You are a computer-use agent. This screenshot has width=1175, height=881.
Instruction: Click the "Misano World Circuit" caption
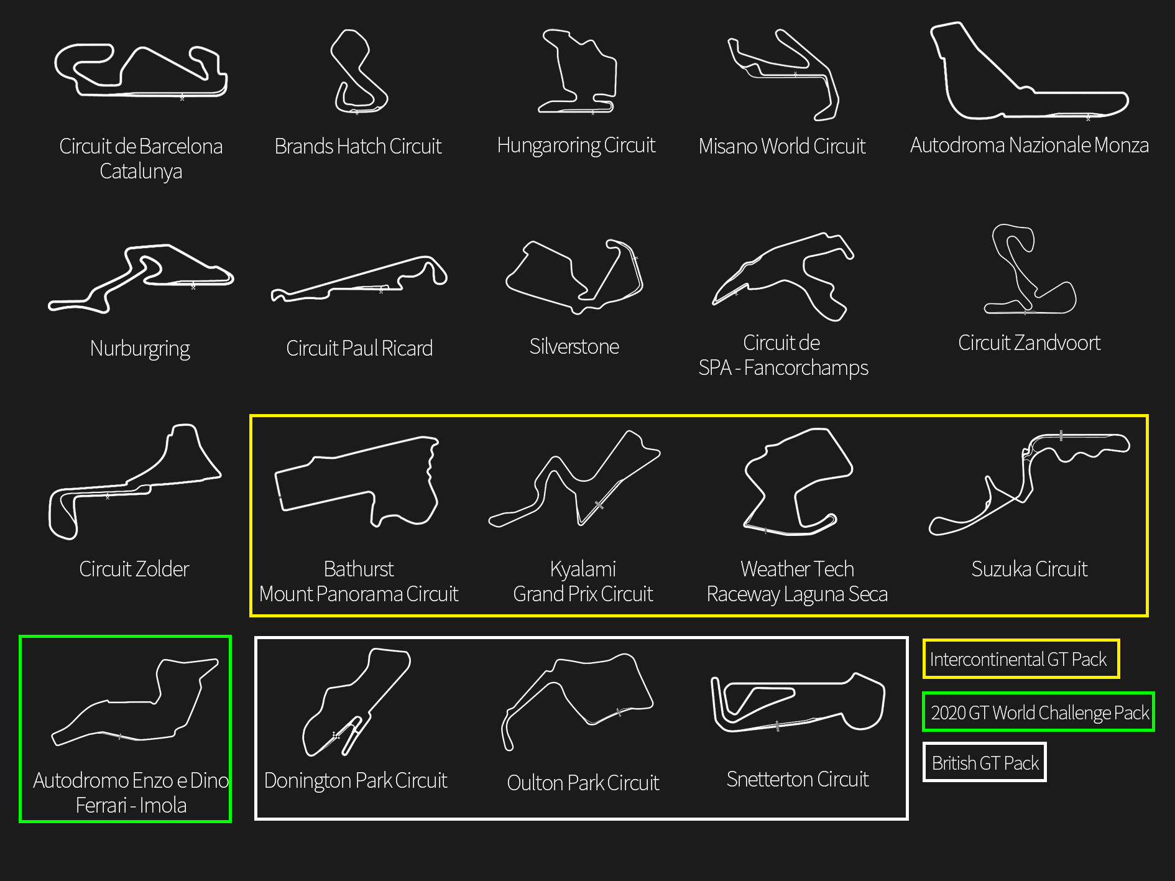tap(782, 146)
